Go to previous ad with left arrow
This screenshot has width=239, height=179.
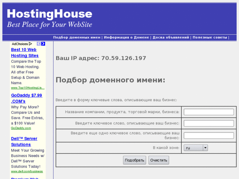coord(39,44)
